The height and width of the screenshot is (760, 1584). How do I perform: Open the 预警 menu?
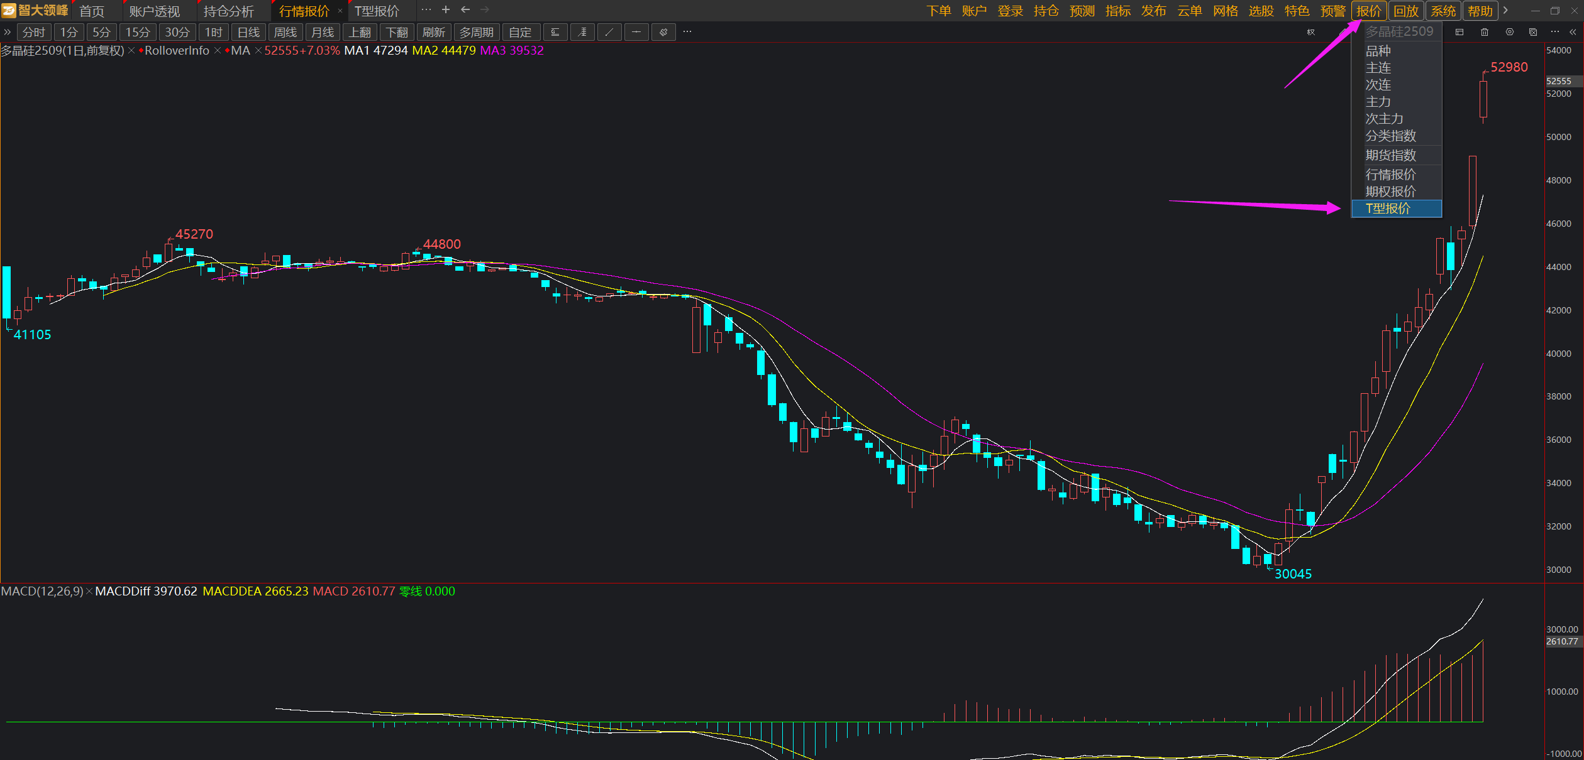click(x=1332, y=11)
